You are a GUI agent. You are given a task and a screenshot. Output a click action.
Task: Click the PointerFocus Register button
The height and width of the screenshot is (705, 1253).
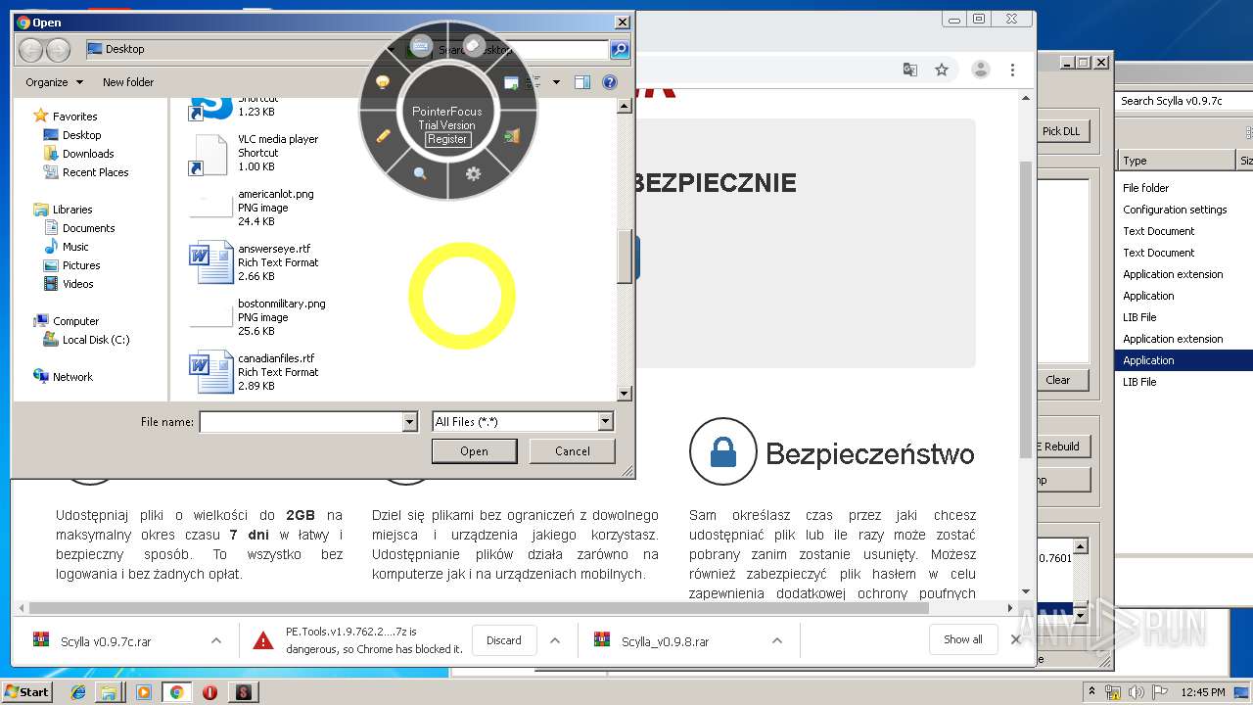pos(447,139)
